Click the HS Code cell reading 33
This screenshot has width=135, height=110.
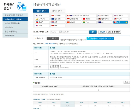pyautogui.click(x=41, y=52)
